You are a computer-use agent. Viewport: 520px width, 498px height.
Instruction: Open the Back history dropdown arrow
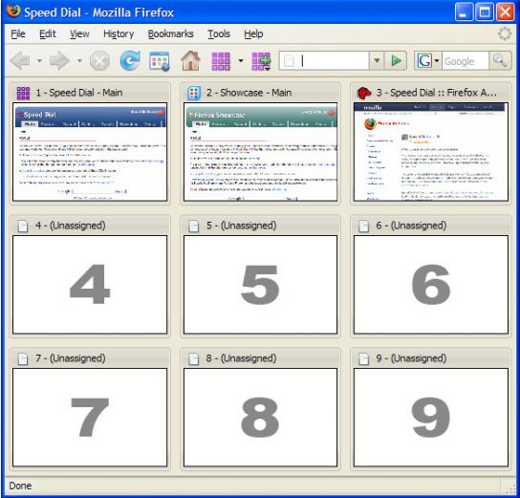click(39, 61)
